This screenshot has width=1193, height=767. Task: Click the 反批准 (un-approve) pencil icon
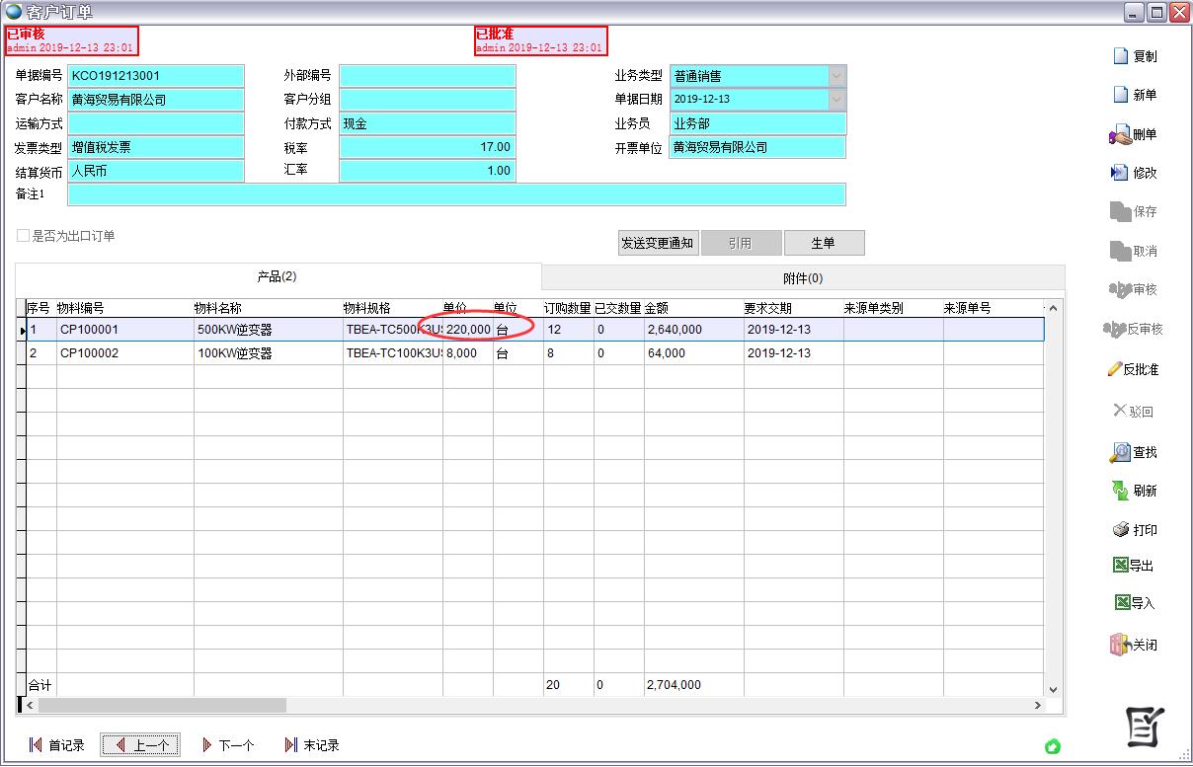tap(1116, 369)
